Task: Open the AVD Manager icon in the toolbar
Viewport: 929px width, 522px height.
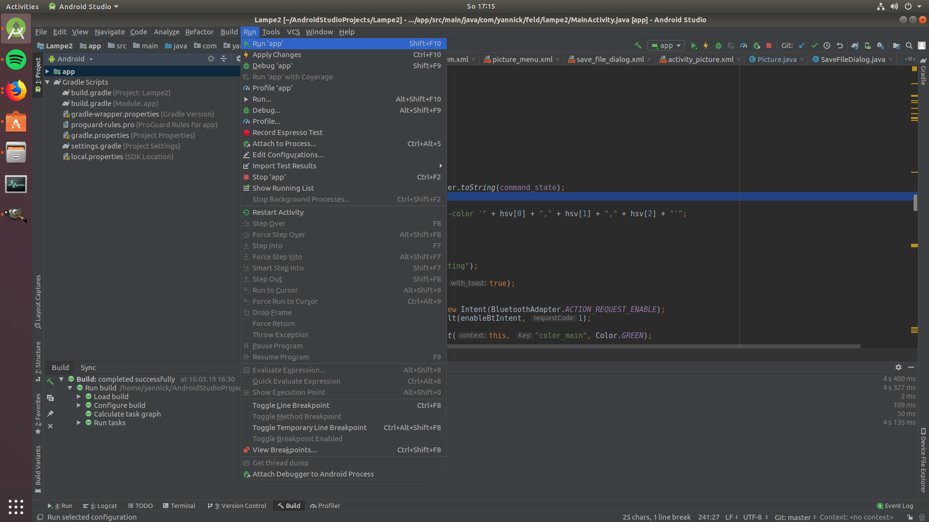Action: pos(868,45)
